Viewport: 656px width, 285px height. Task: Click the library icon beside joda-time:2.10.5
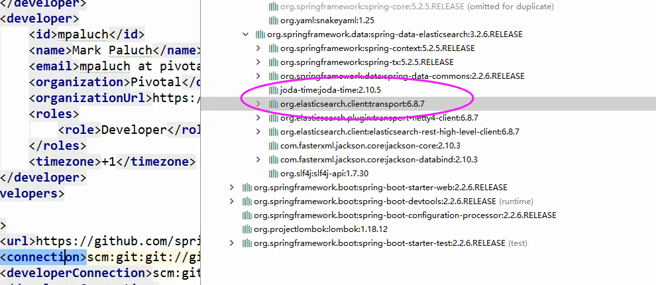pos(274,90)
